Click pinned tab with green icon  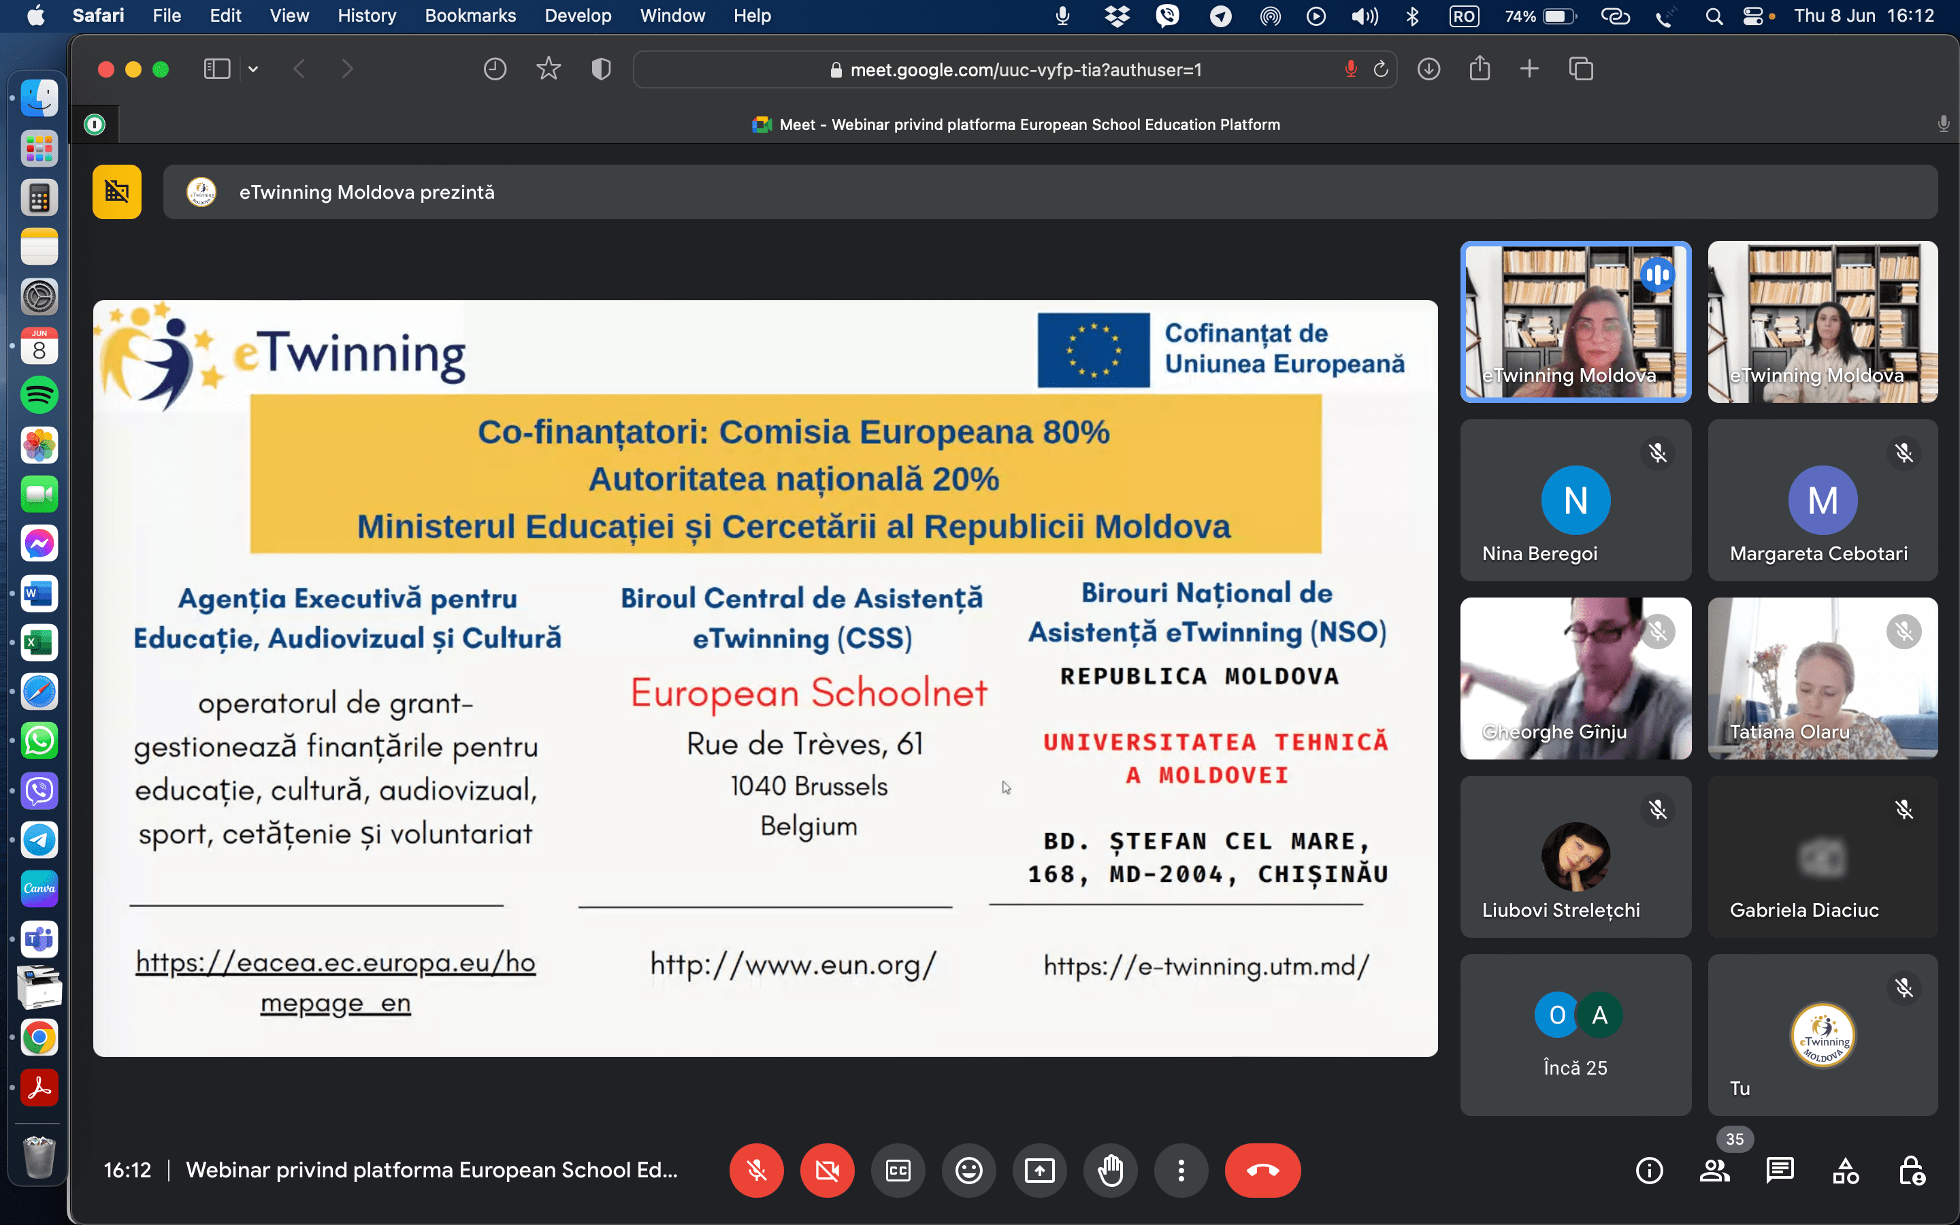click(95, 124)
